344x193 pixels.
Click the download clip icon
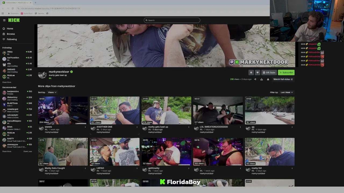261,79
